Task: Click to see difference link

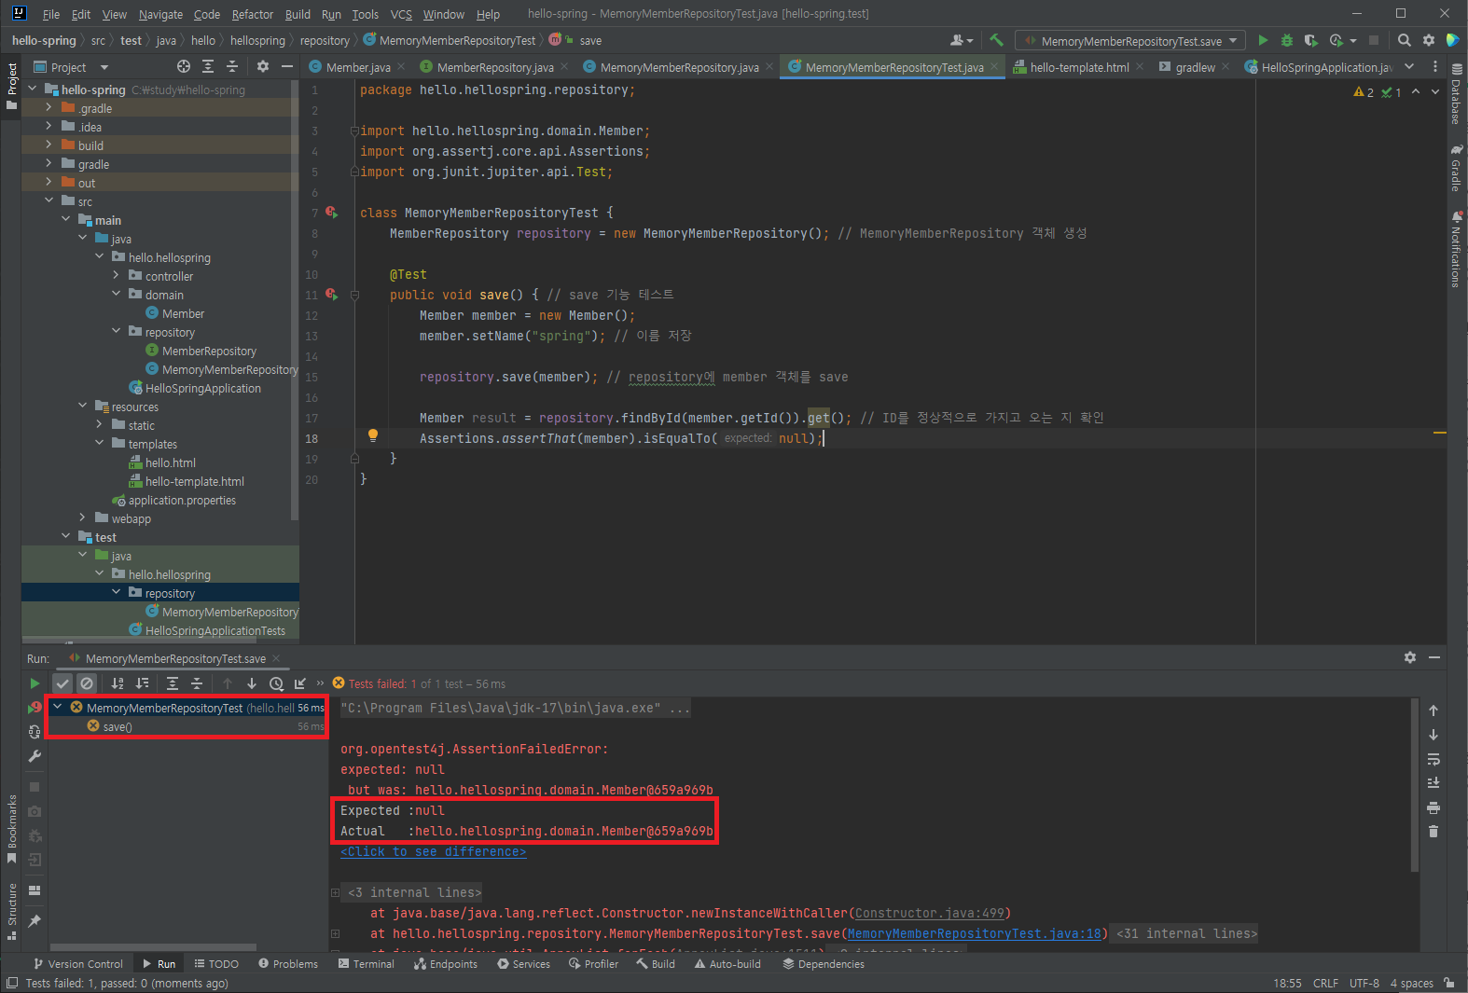Action: pyautogui.click(x=434, y=851)
